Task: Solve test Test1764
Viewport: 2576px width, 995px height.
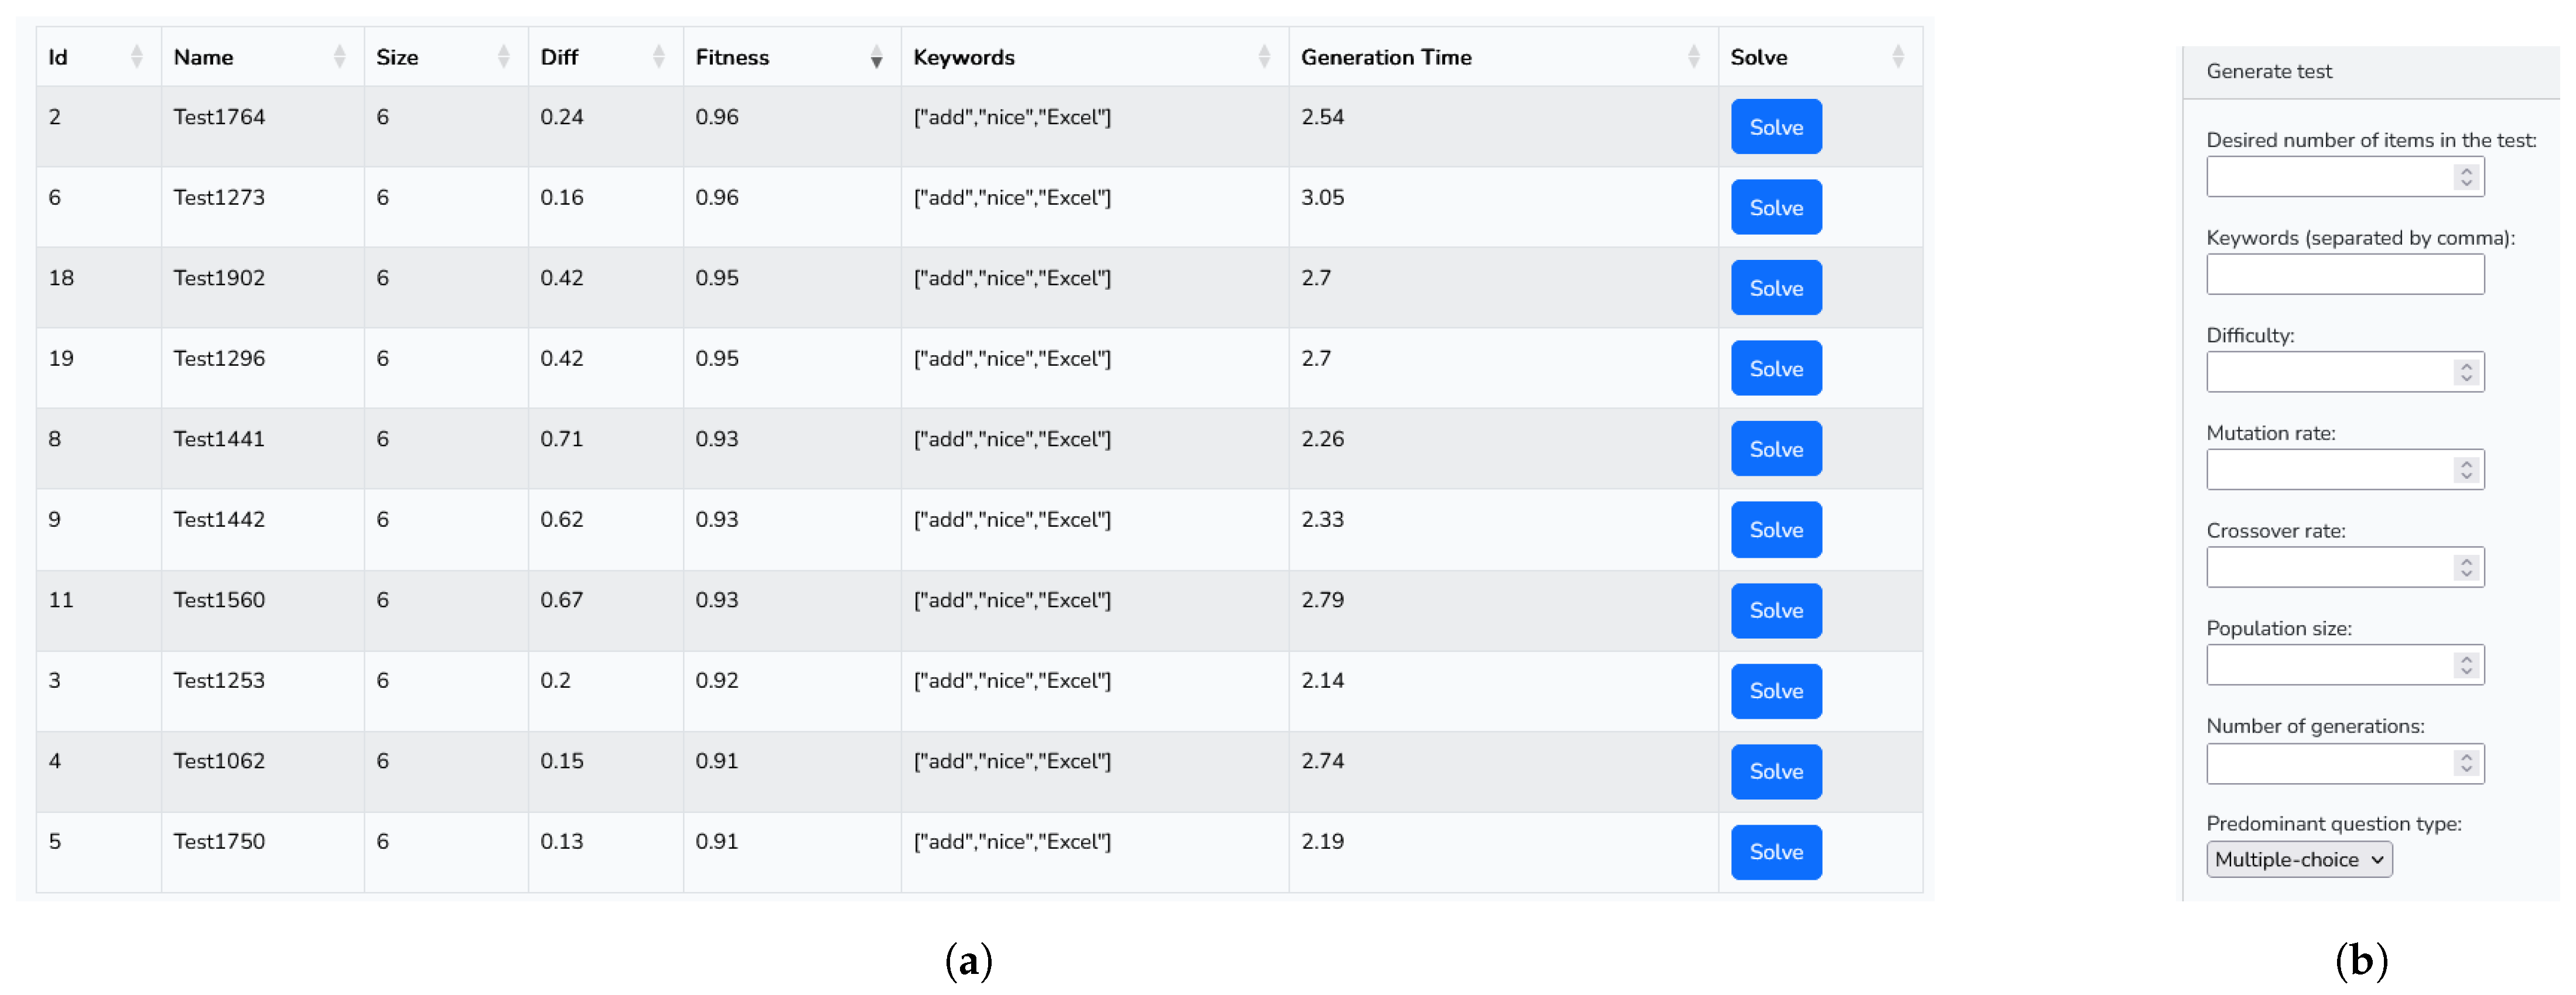Action: pyautogui.click(x=1776, y=127)
